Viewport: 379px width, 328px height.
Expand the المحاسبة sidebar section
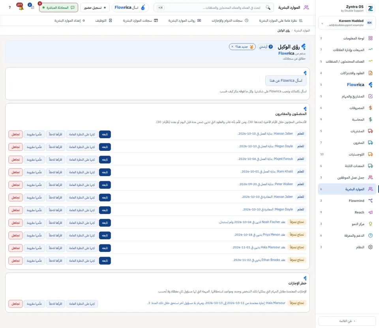tap(347, 120)
